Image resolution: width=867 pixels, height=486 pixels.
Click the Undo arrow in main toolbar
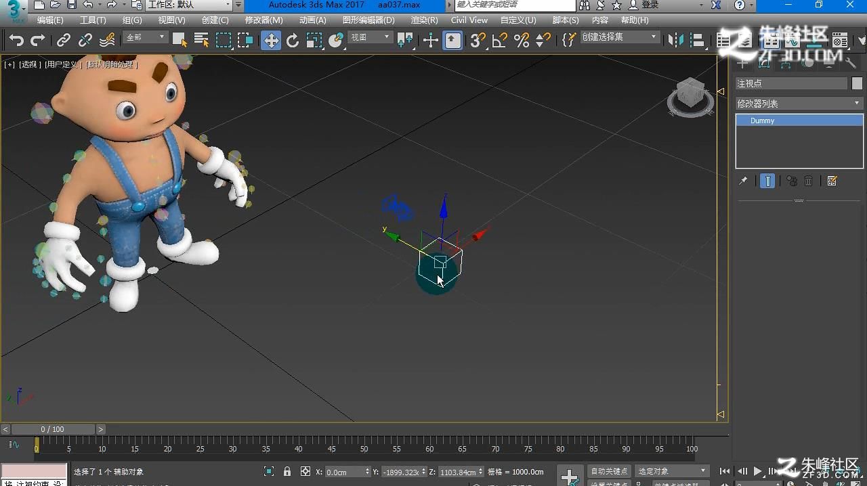[16, 41]
